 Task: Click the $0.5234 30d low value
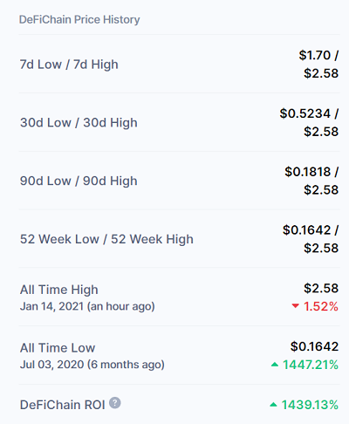[x=305, y=113]
